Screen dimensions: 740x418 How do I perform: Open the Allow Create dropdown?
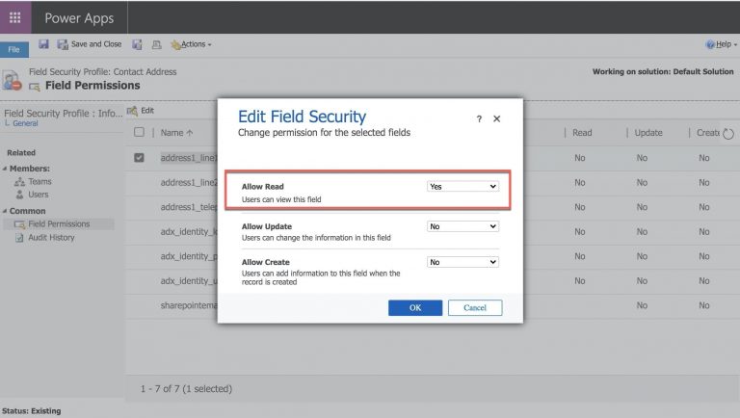click(x=462, y=262)
